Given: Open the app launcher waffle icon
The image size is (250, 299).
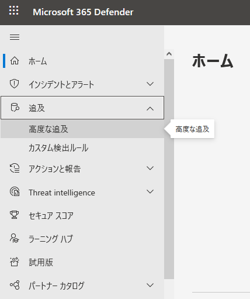Looking at the screenshot, I should [x=14, y=11].
